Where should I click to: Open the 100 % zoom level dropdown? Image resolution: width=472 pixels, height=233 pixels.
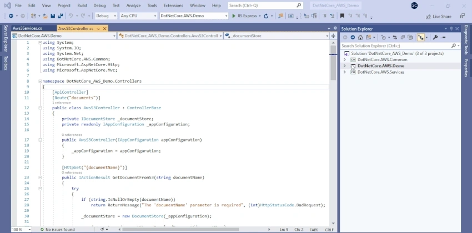[21, 229]
